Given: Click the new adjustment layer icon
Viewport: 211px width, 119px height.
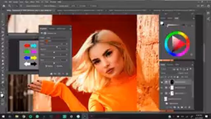Looking at the screenshot, I should tap(178, 107).
